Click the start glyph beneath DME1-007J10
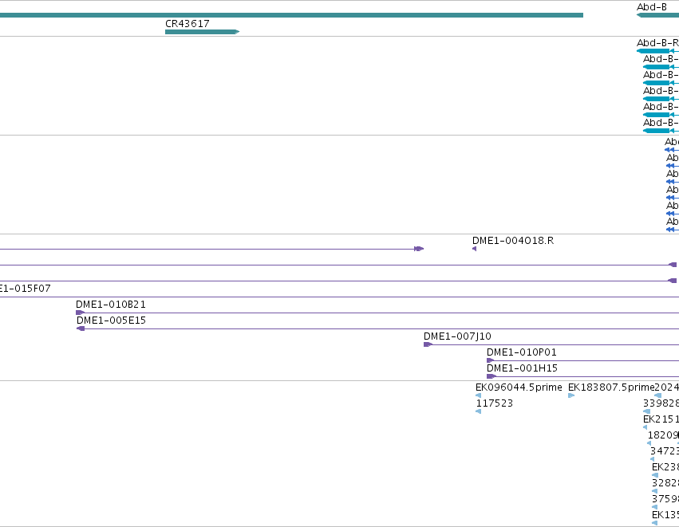Screen dimensions: 679x527 click(428, 344)
